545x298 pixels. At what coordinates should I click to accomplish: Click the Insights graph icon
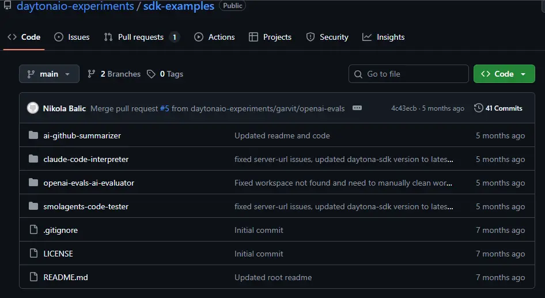(x=366, y=37)
